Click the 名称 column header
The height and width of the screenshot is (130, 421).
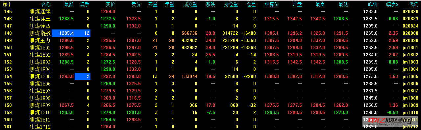46,4
